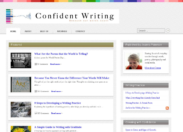
Task: Click the 'Writing Practice' sidebar heading
Action: [x=146, y=85]
